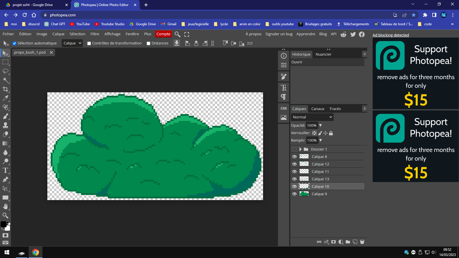This screenshot has width=459, height=258.
Task: Open the Ad blocking detected link
Action: pyautogui.click(x=390, y=35)
